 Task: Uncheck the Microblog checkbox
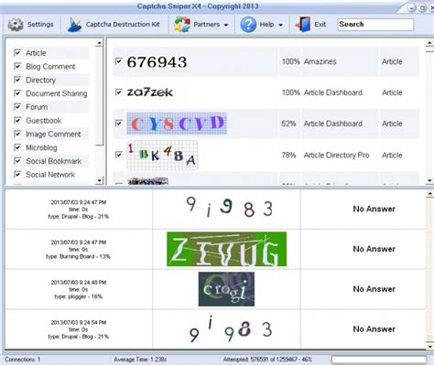click(17, 147)
